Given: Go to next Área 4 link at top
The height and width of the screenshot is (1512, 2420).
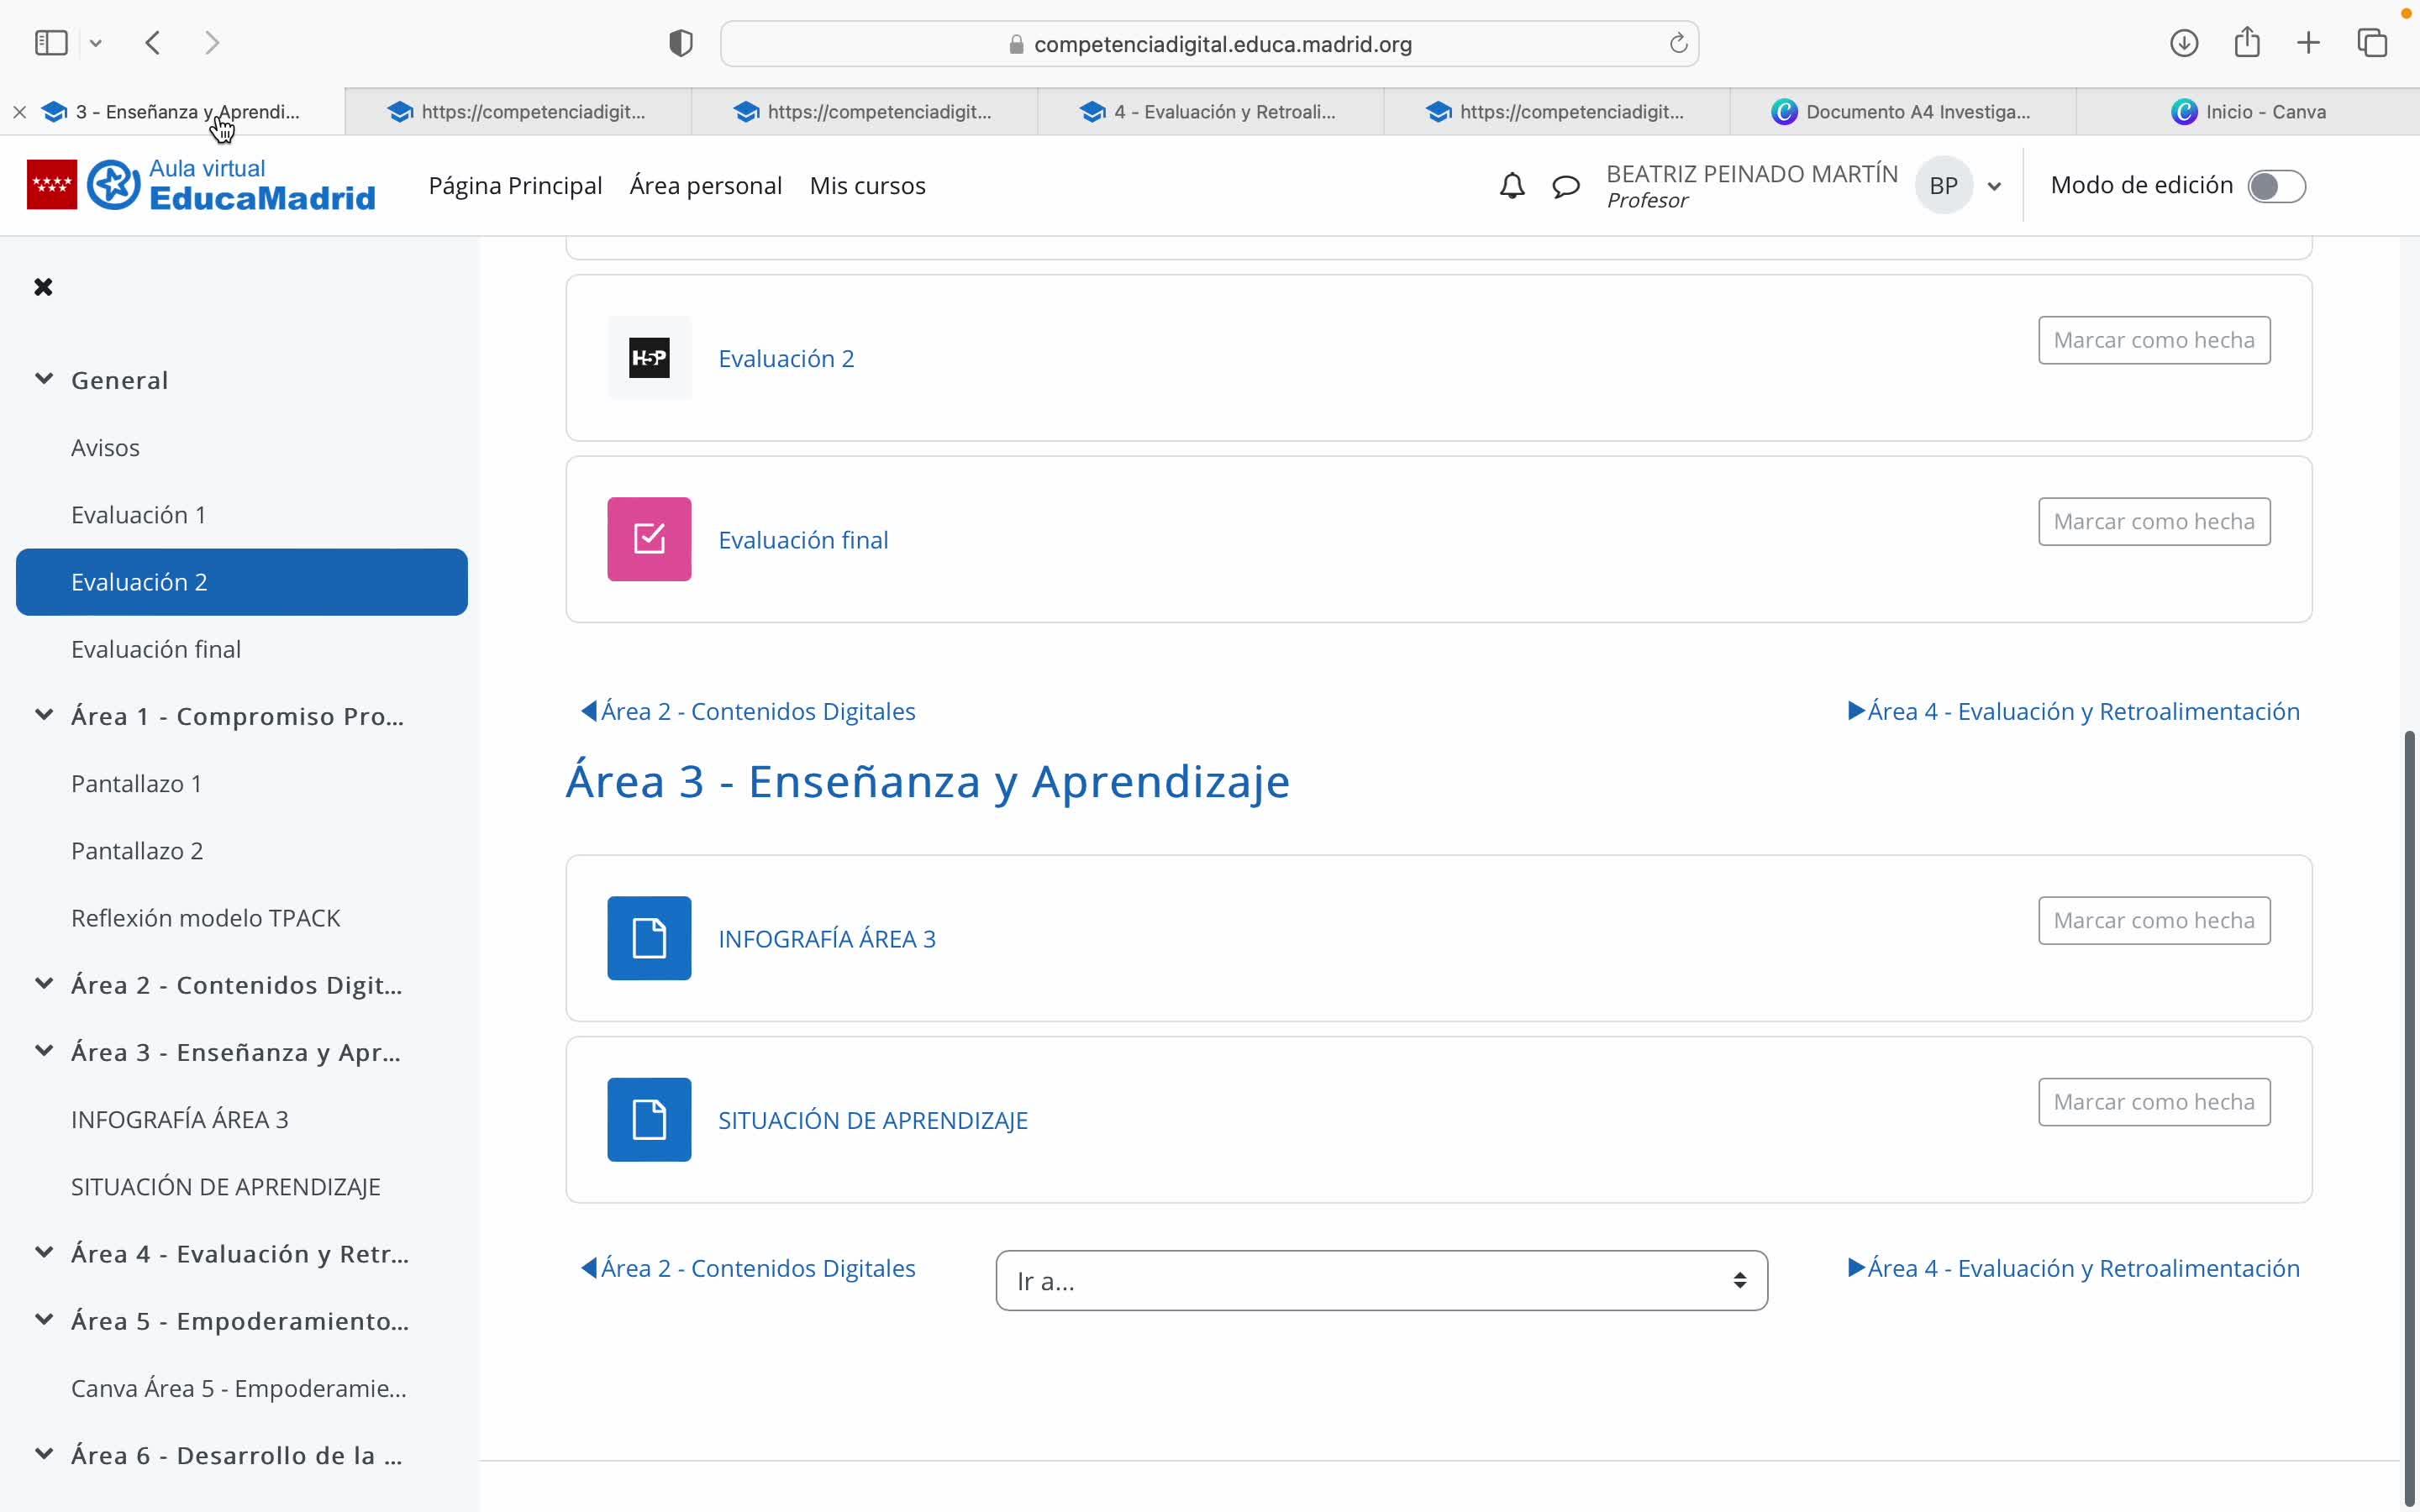Looking at the screenshot, I should click(2073, 711).
